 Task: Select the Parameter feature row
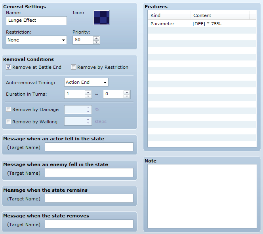(x=202, y=24)
